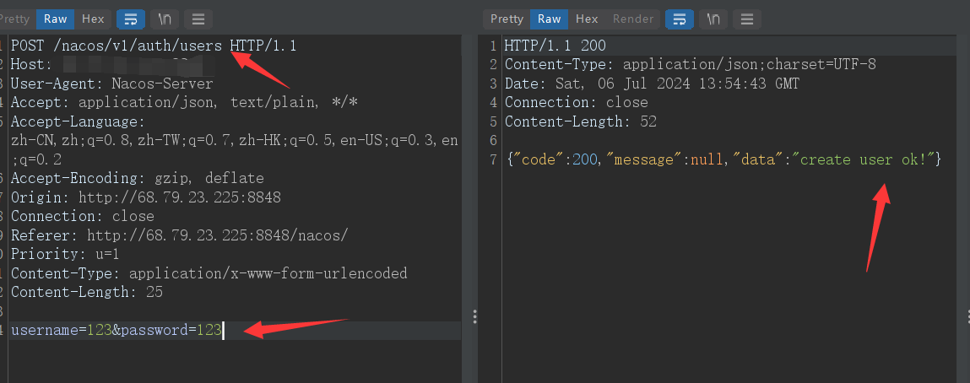This screenshot has width=970, height=383.
Task: Select Render tab in response panel
Action: tap(633, 19)
